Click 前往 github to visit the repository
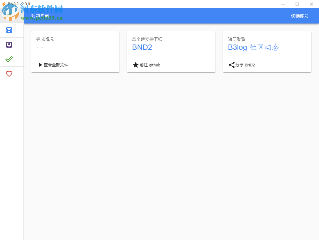This screenshot has width=319, height=240. point(149,65)
